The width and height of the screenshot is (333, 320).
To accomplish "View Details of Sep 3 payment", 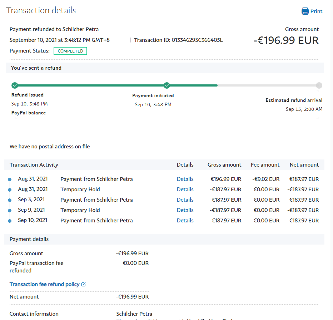I will 185,200.
